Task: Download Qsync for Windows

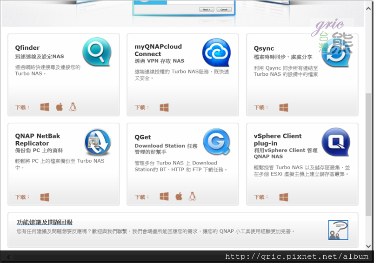Action: click(x=284, y=107)
